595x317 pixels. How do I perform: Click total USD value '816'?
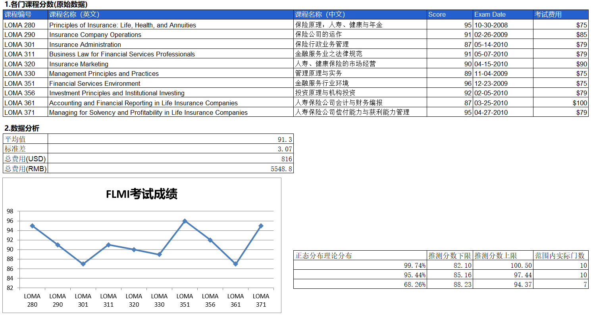tap(171, 158)
